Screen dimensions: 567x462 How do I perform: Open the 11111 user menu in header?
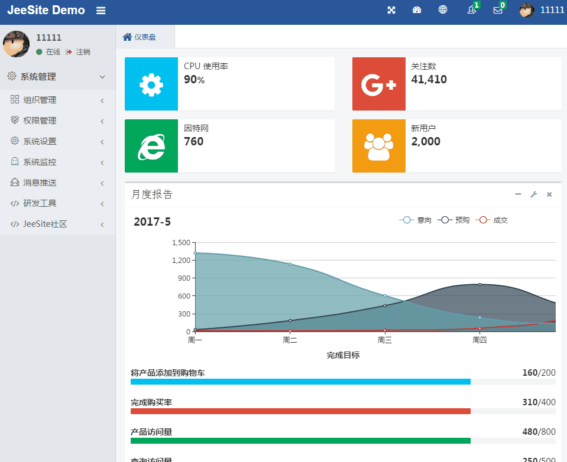[542, 10]
